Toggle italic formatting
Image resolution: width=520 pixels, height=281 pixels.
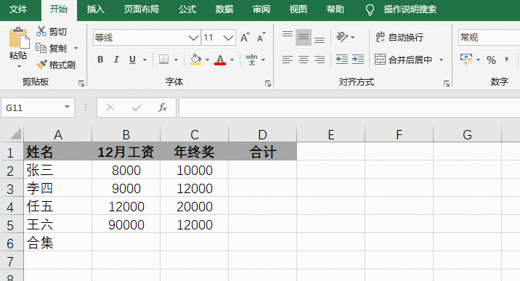[116, 60]
